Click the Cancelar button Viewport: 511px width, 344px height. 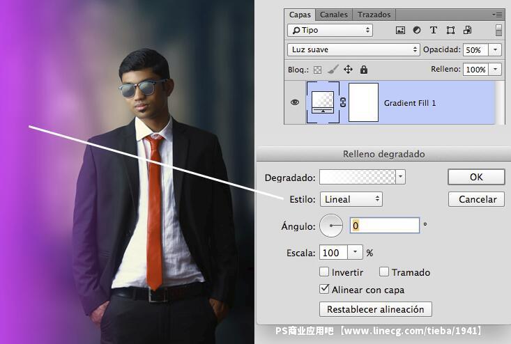click(x=476, y=199)
